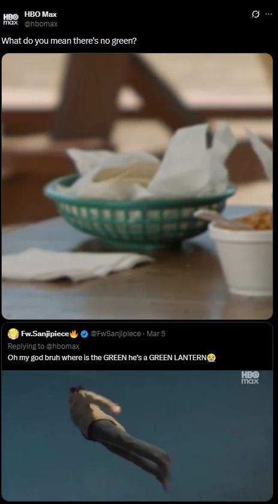278x504 pixels.
Task: Open the flying man image in the quoted tweet
Action: (x=137, y=436)
